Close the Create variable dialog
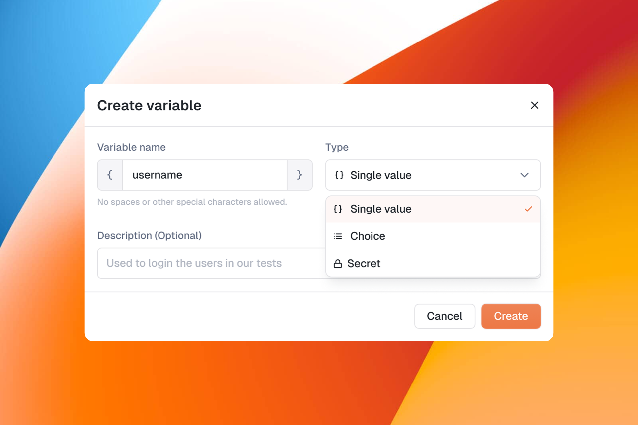The width and height of the screenshot is (638, 425). pos(534,105)
